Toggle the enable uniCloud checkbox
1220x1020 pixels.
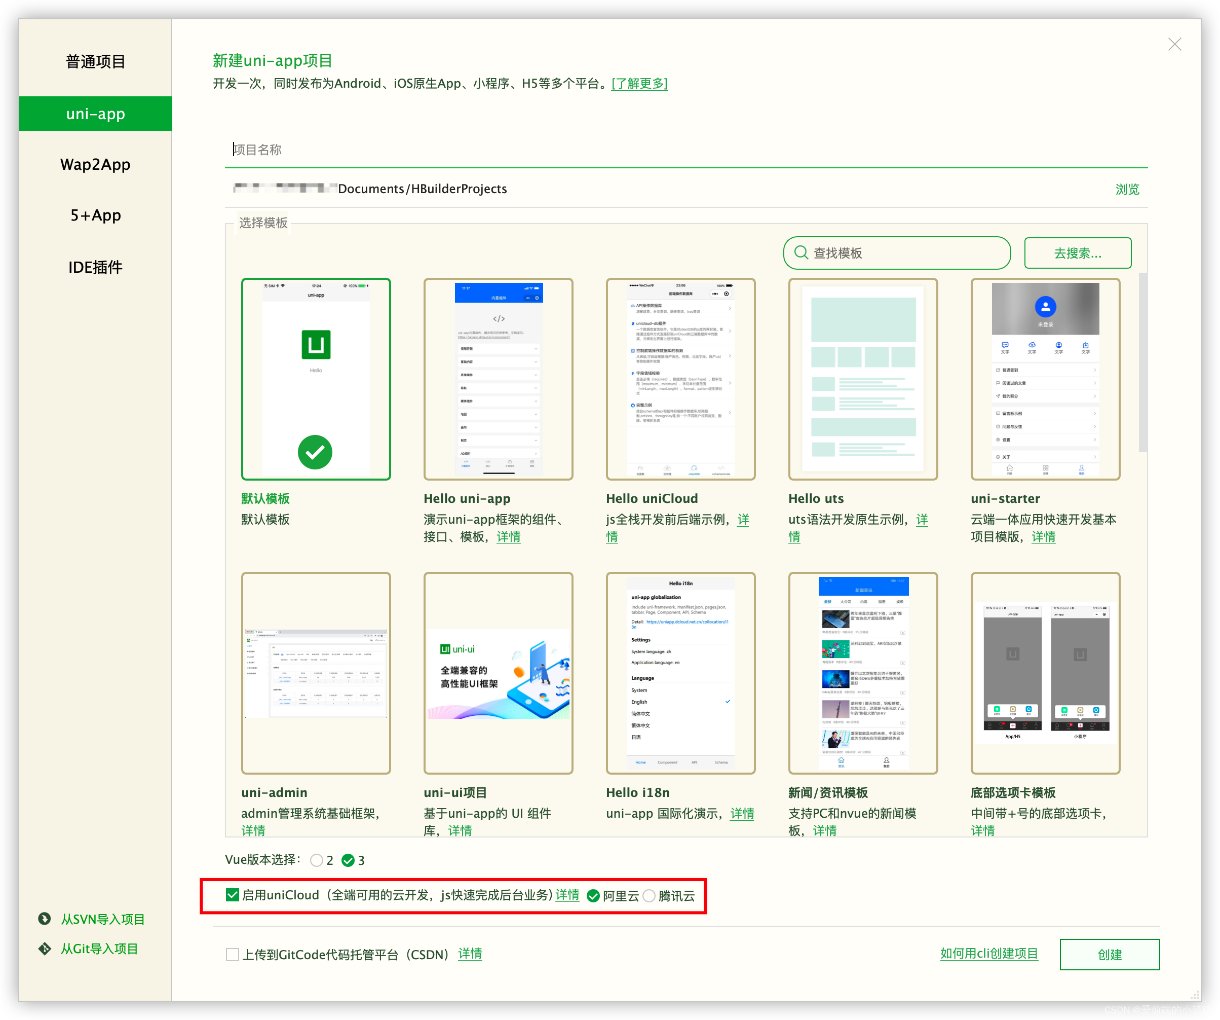point(233,895)
